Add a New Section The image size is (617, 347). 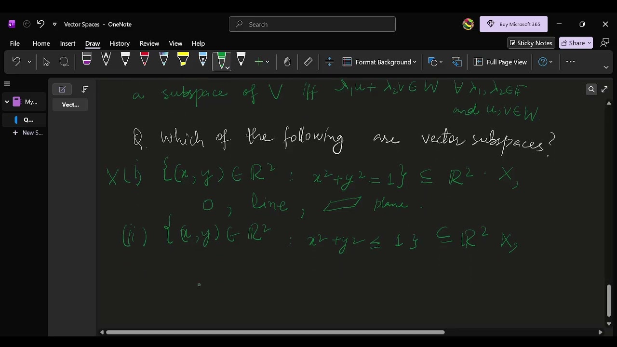pyautogui.click(x=28, y=133)
